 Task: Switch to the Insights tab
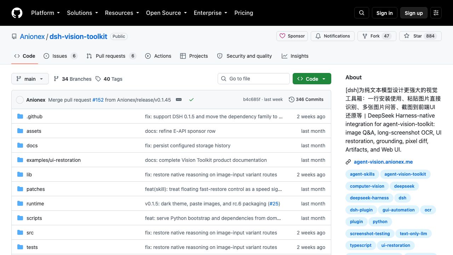coord(295,56)
